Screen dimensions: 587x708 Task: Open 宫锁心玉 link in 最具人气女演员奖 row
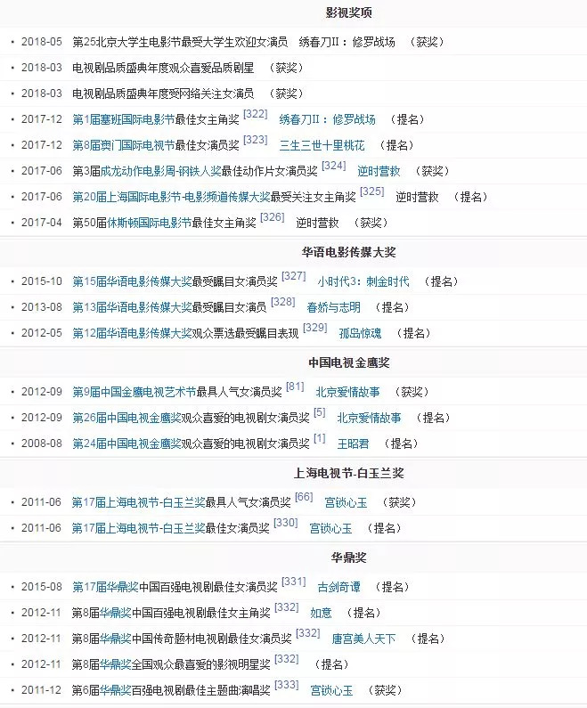346,502
